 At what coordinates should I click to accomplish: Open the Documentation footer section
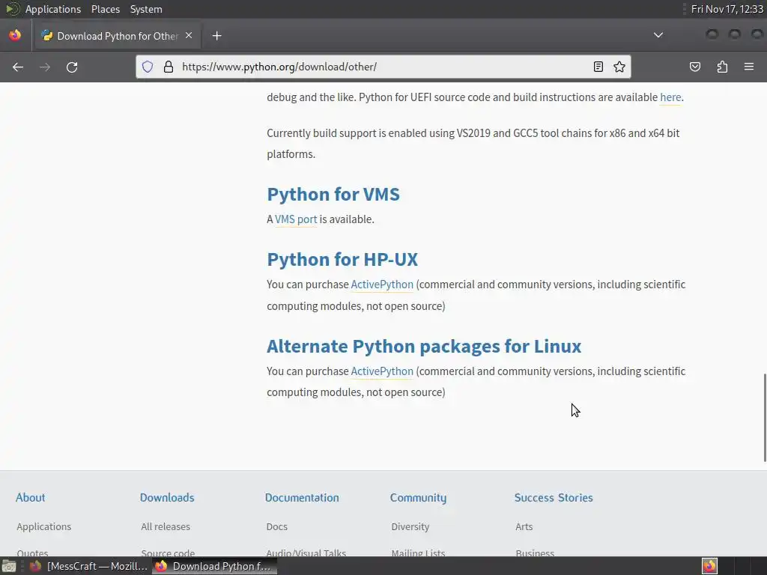[x=302, y=498]
